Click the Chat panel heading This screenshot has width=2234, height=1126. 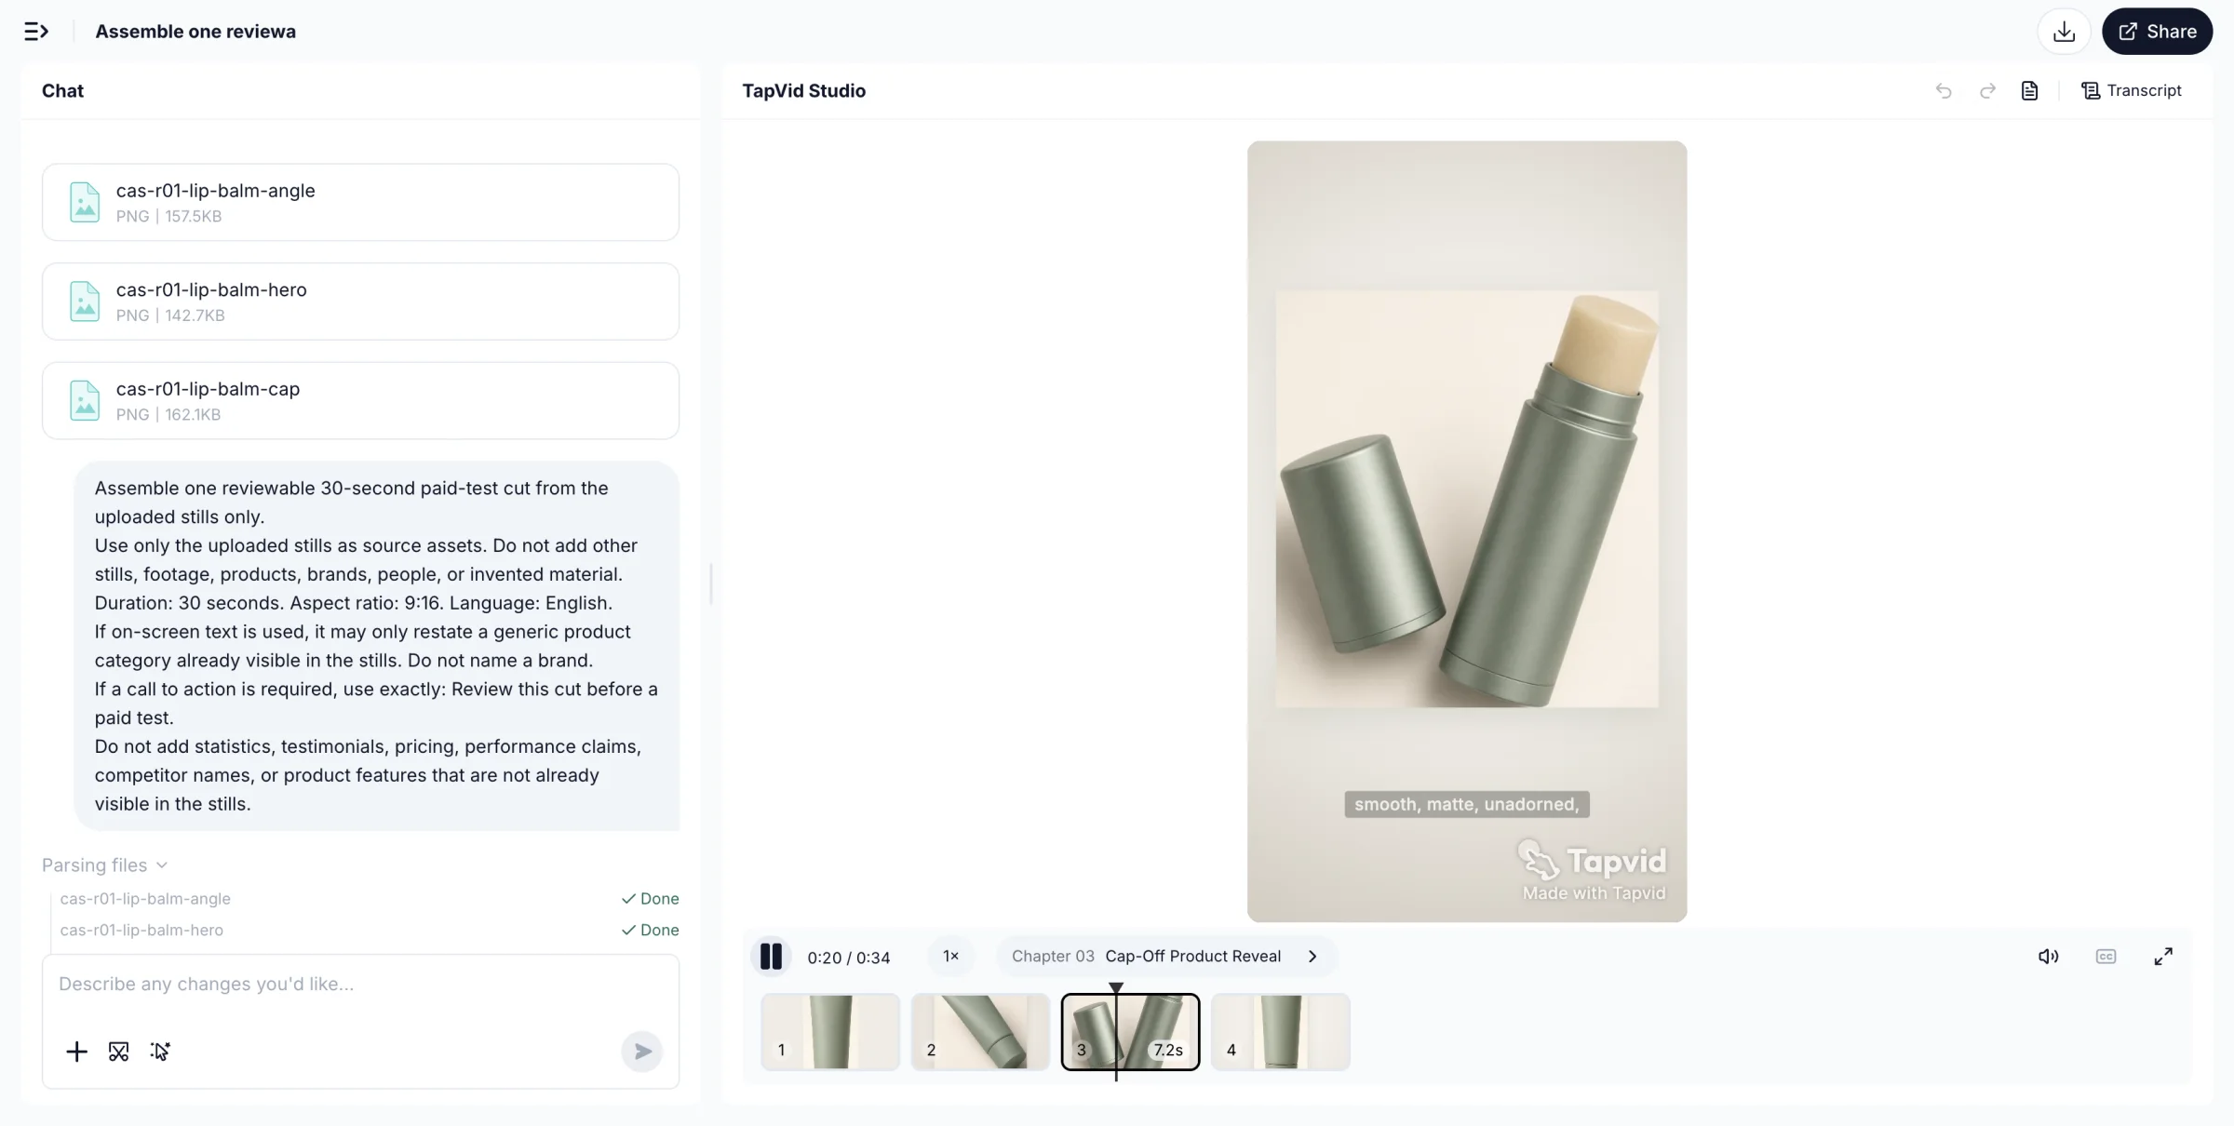62,90
